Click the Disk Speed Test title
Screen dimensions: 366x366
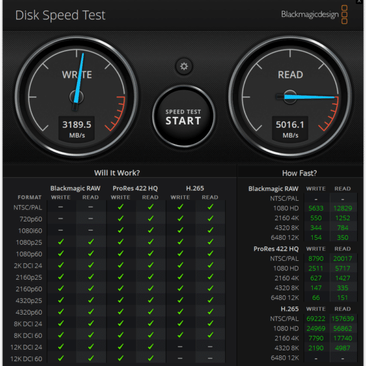coord(60,15)
